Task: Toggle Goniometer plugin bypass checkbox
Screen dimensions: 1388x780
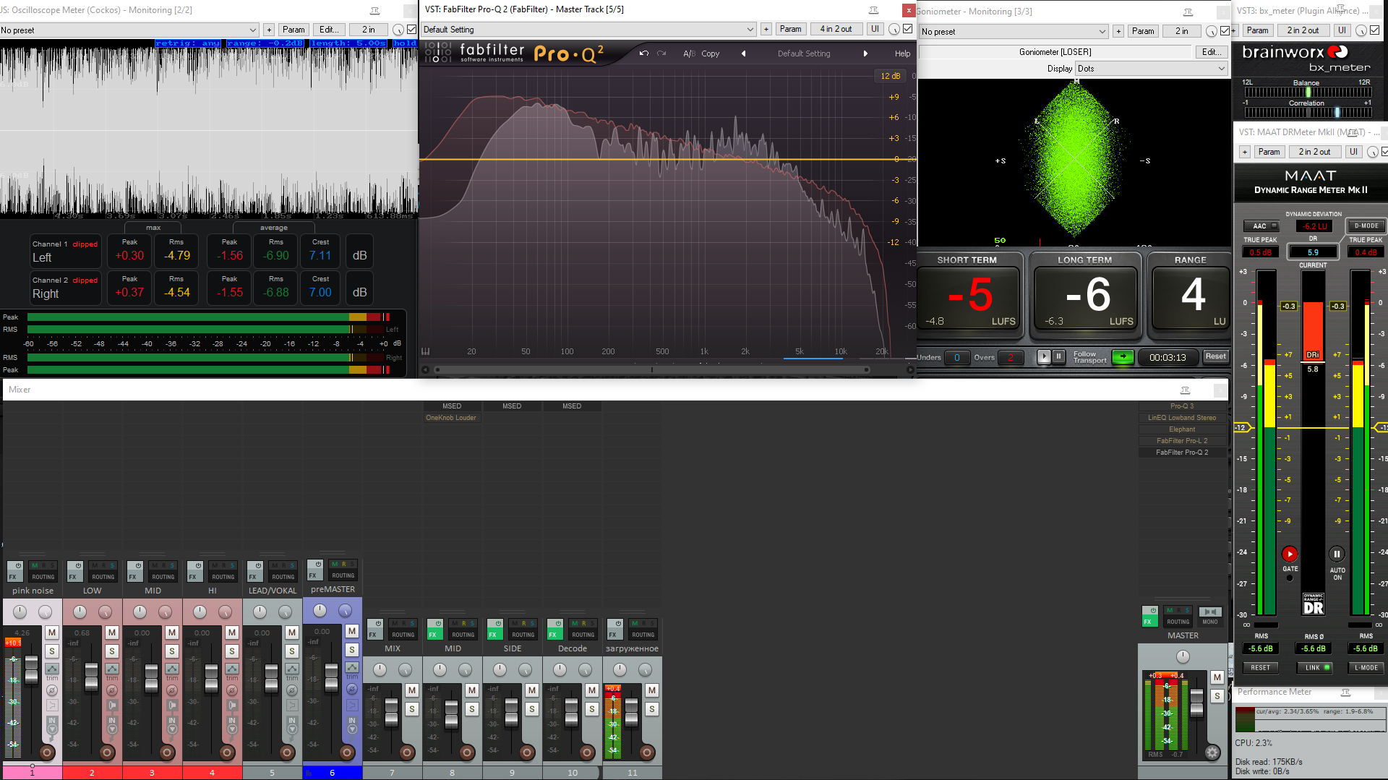Action: (1225, 31)
